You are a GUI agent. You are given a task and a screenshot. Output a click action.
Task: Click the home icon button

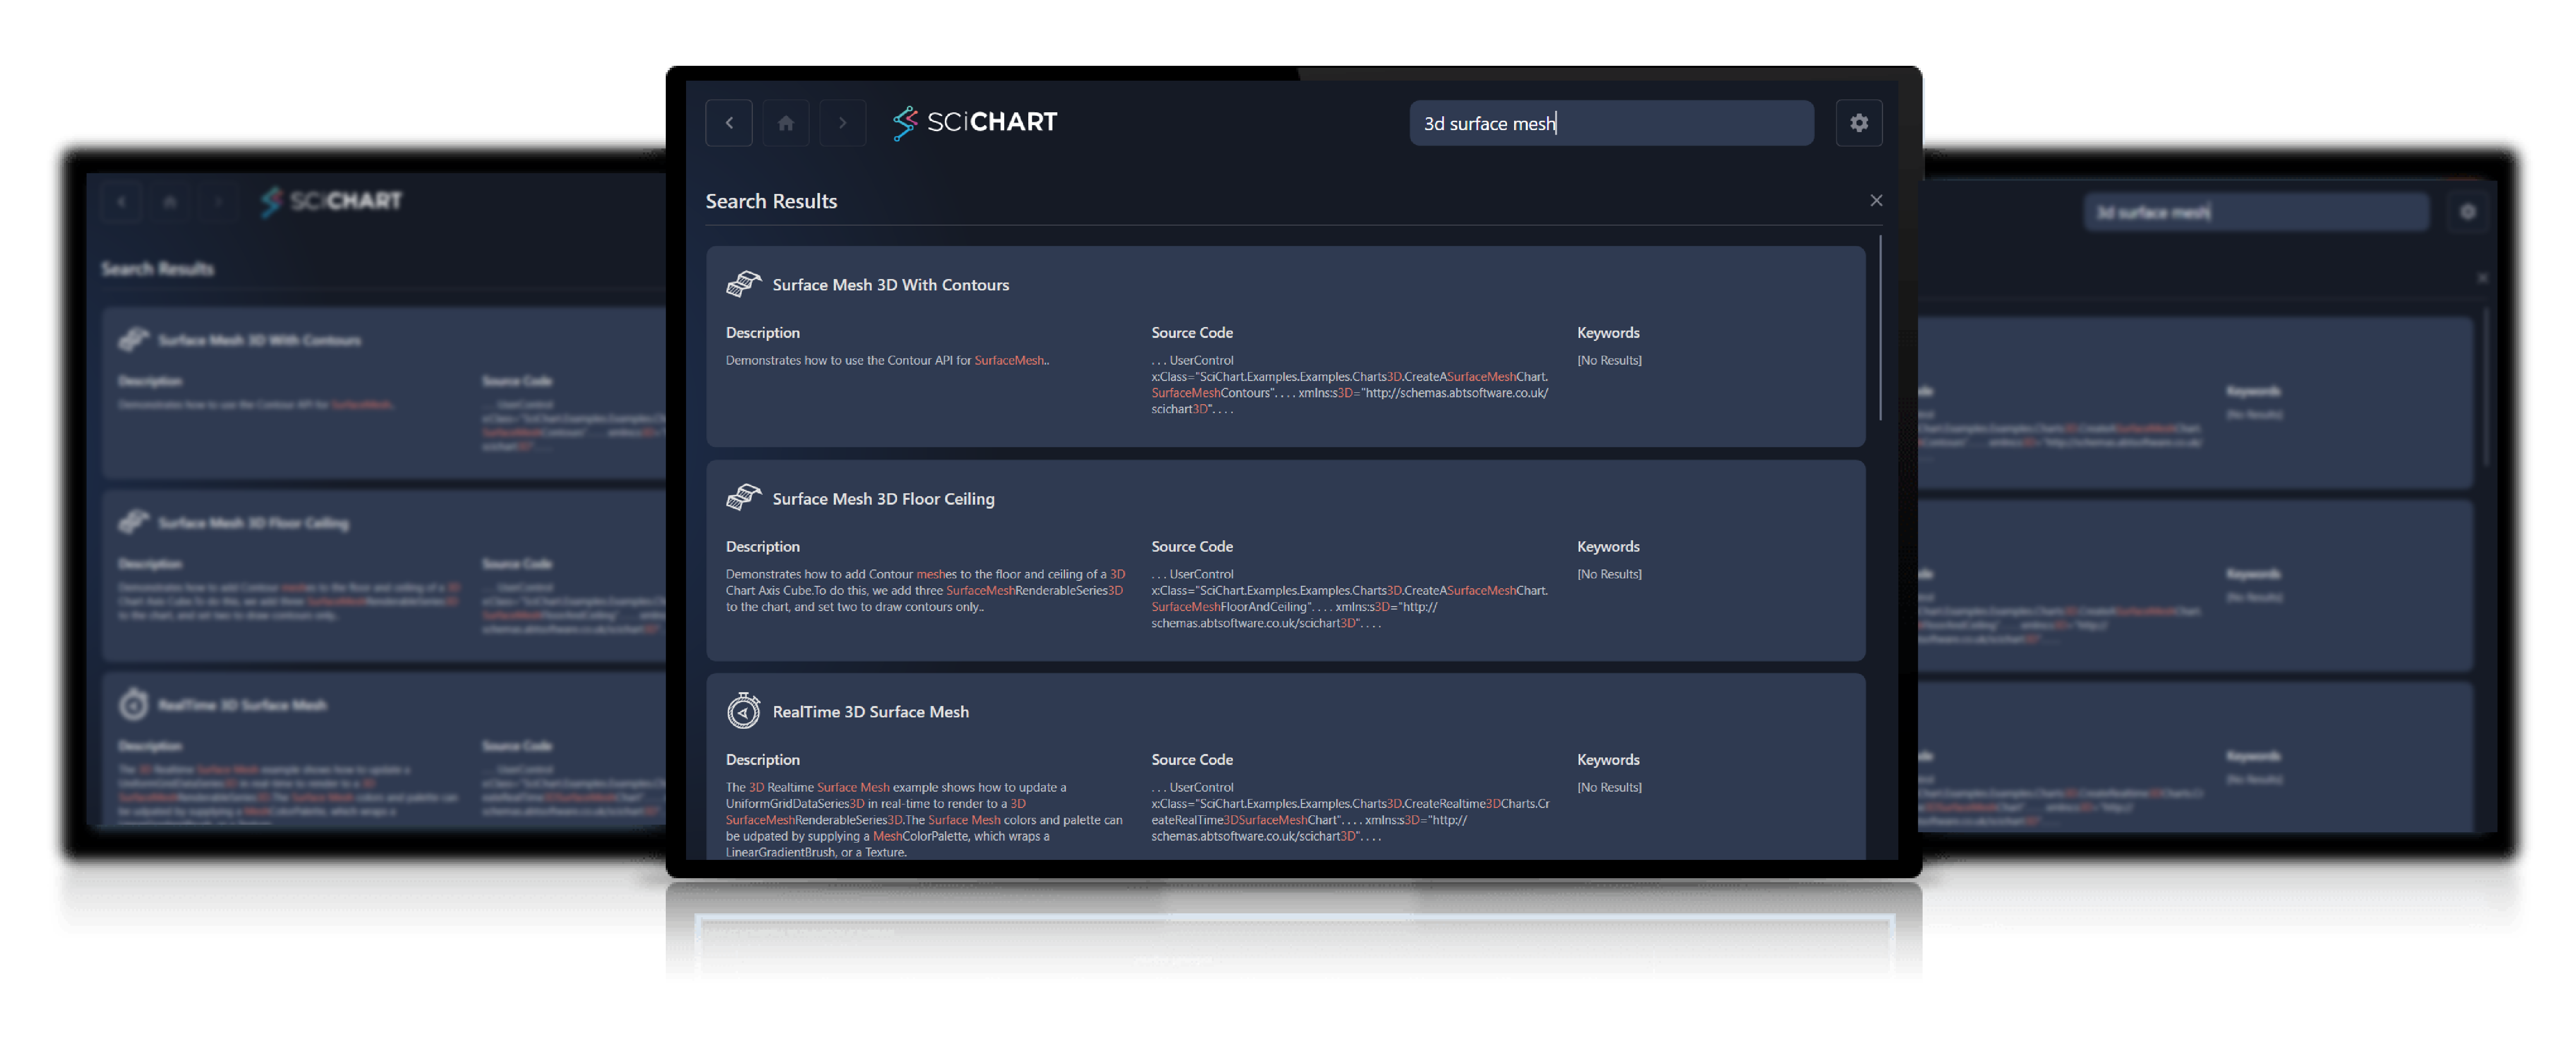(x=785, y=123)
